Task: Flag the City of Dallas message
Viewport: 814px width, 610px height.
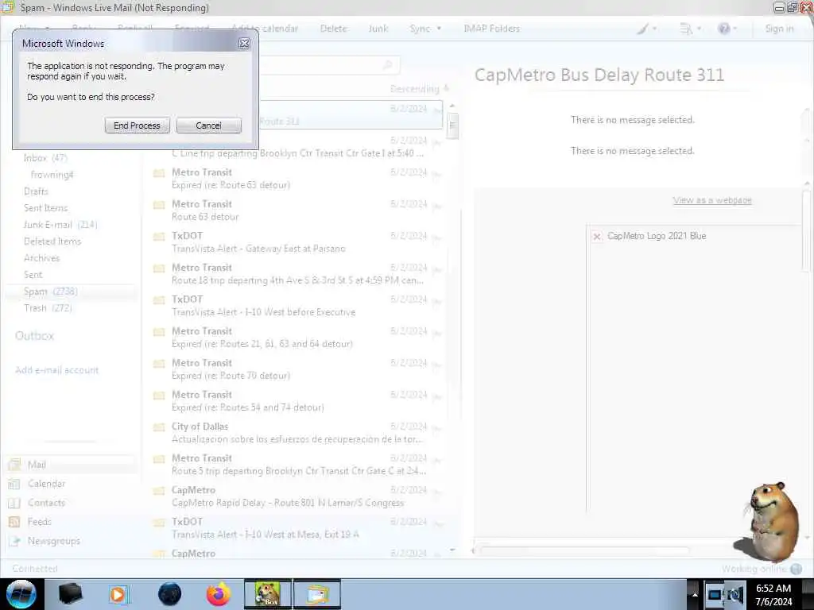Action: [436, 430]
